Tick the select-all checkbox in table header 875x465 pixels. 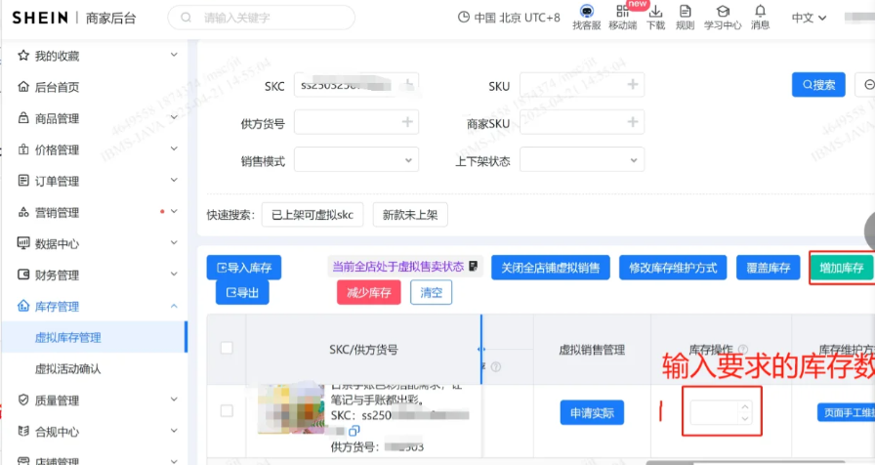tap(227, 348)
